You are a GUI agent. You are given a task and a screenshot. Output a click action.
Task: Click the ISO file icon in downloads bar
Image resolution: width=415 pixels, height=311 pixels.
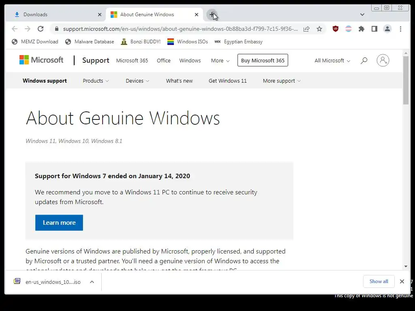coord(17,281)
